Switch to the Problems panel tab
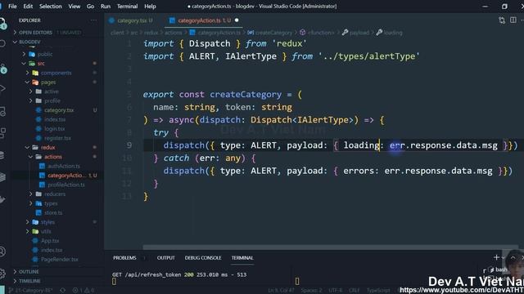 click(x=124, y=258)
